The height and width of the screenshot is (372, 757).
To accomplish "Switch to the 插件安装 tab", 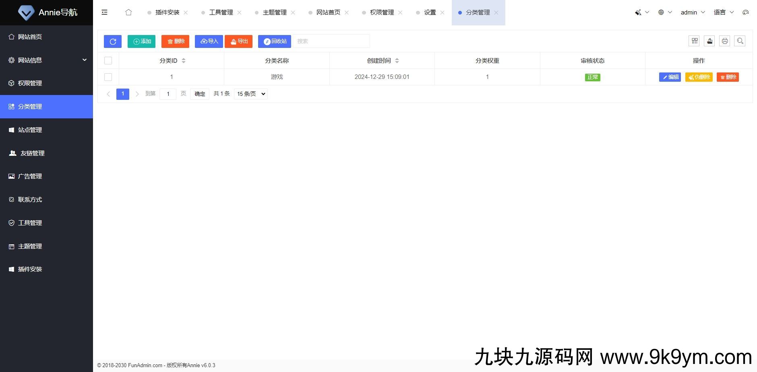I will click(x=167, y=12).
